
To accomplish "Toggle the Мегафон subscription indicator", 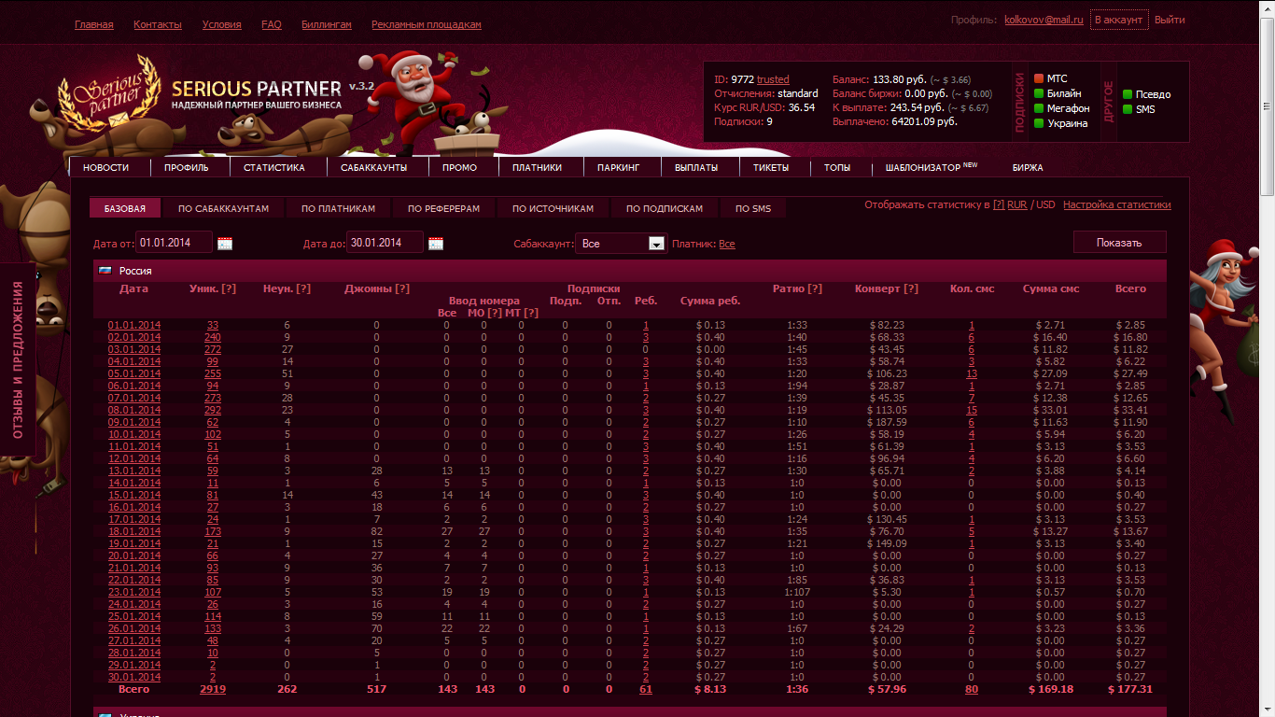I will tap(1039, 109).
